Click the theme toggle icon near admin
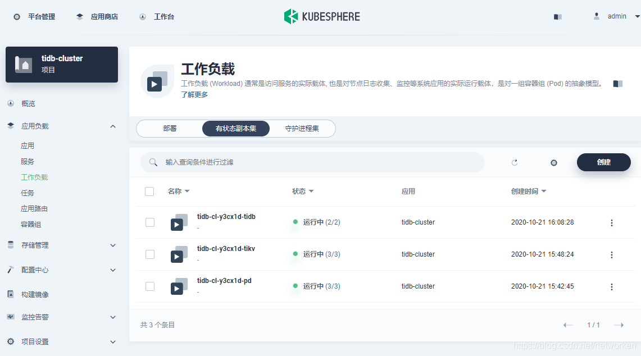641x356 pixels. coord(557,16)
